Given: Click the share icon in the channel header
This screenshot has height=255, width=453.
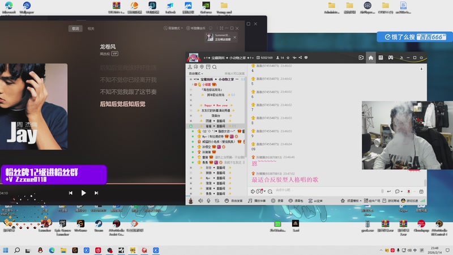Looking at the screenshot, I should (300, 58).
